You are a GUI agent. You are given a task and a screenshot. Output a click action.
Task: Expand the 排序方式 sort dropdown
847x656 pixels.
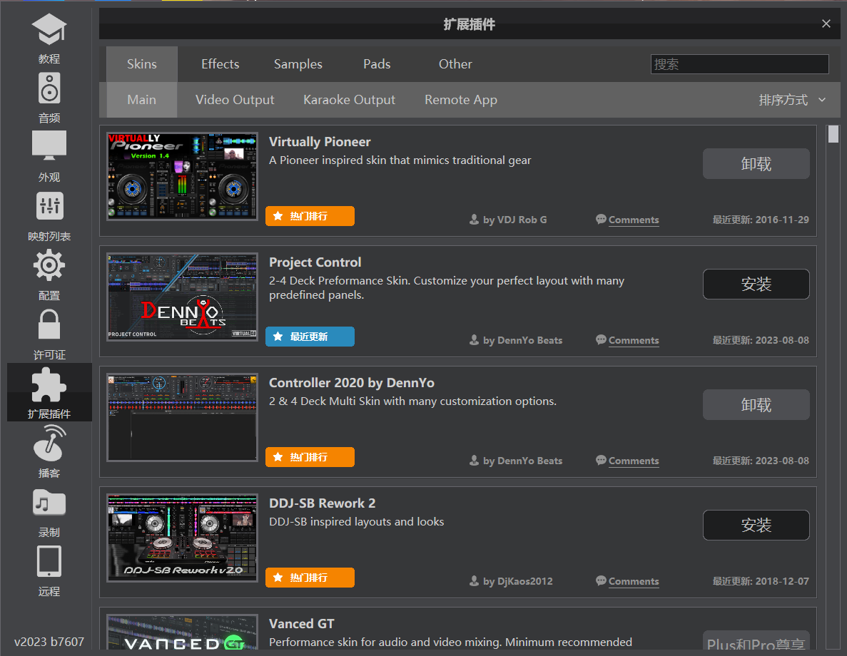791,100
